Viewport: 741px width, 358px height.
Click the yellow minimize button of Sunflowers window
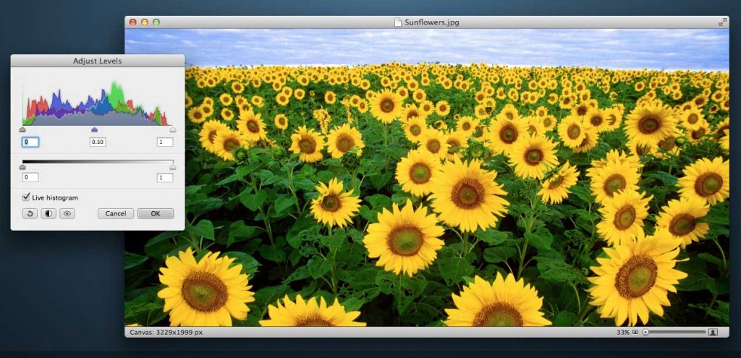[x=145, y=22]
